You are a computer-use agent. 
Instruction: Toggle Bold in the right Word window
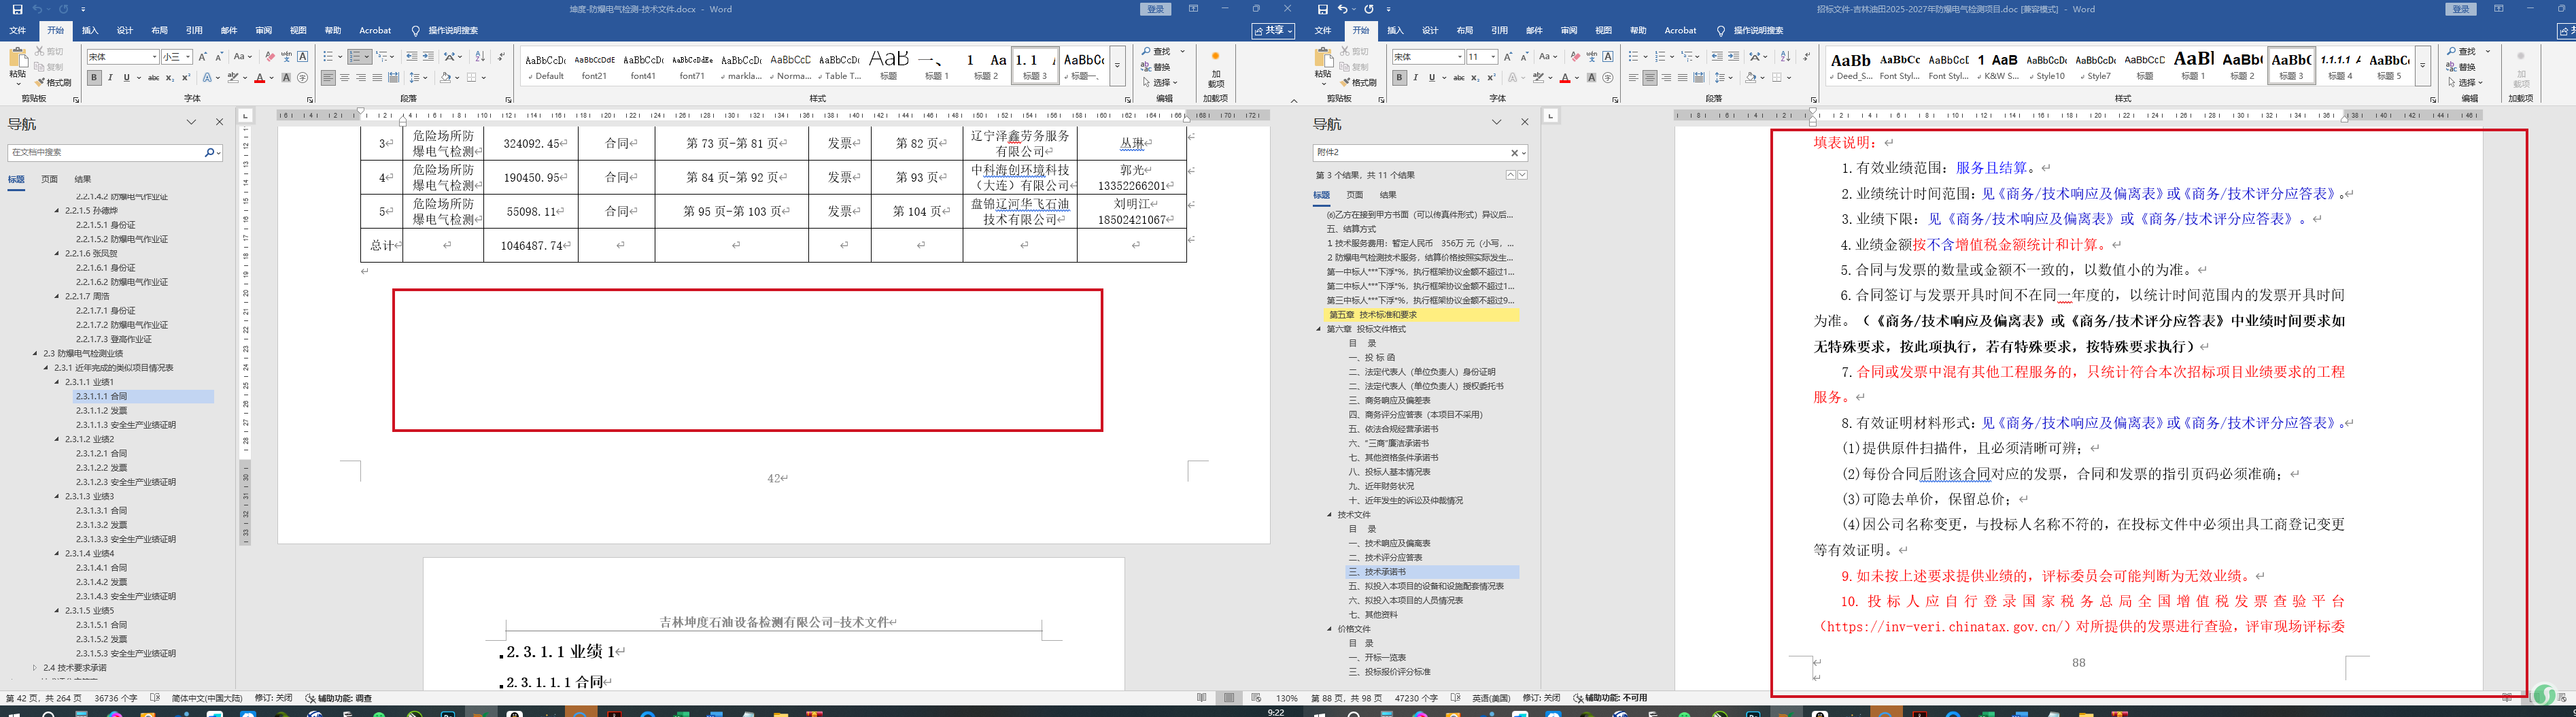coord(1399,77)
